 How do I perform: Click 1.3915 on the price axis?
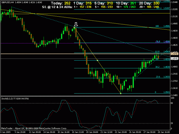click(174, 74)
